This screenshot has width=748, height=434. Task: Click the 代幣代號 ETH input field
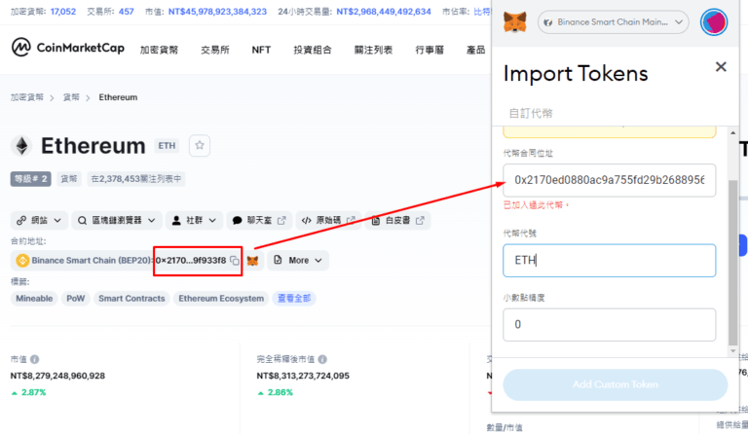(609, 260)
